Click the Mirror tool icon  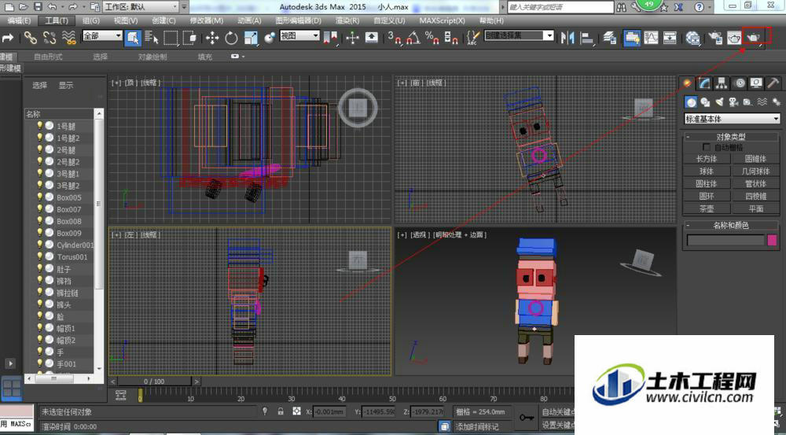click(x=567, y=38)
